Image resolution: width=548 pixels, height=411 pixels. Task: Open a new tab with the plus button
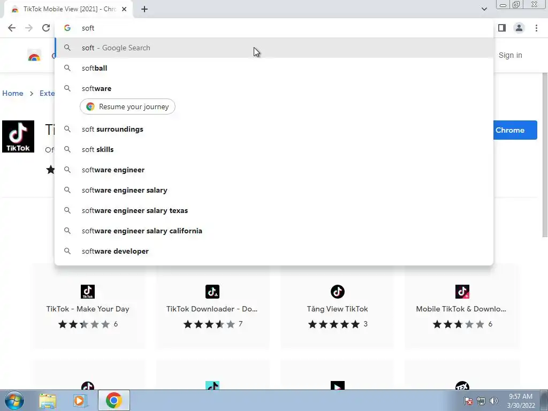144,9
